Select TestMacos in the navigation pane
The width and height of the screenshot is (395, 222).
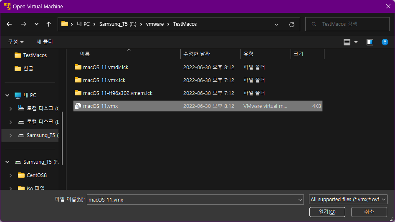[x=35, y=55]
